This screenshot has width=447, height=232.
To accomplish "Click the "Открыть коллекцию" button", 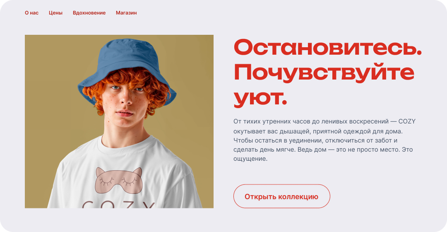I will coord(282,196).
